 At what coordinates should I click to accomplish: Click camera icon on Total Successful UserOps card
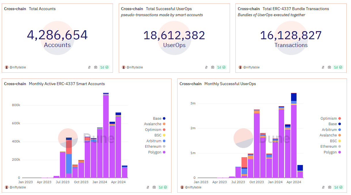click(x=213, y=67)
